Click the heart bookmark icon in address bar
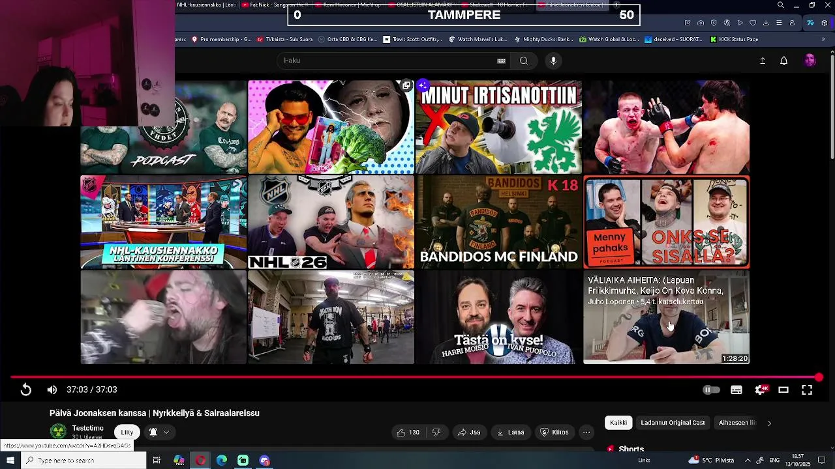 (753, 23)
